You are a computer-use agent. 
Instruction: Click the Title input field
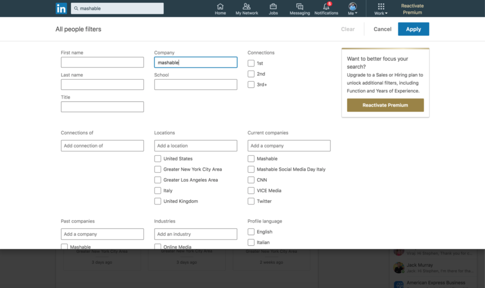(x=102, y=107)
